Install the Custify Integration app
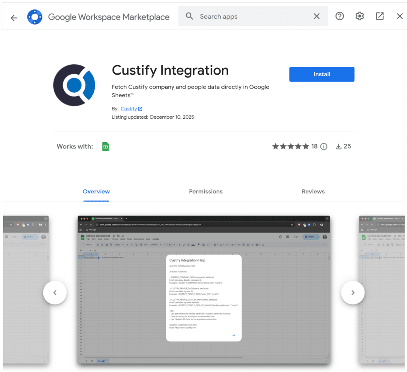The image size is (407, 372). pos(322,74)
